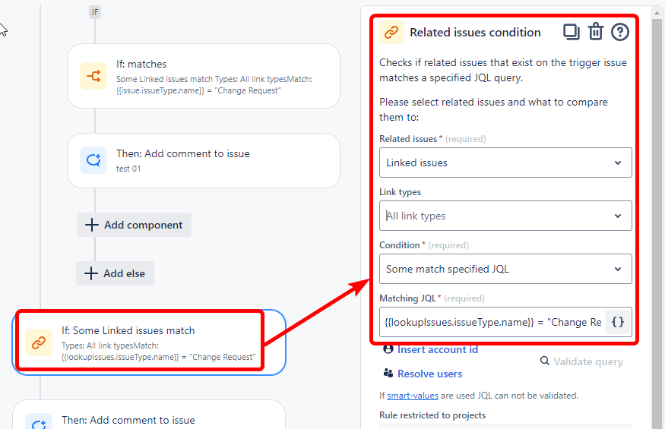Click Add else button
Image resolution: width=665 pixels, height=429 pixels.
[115, 273]
